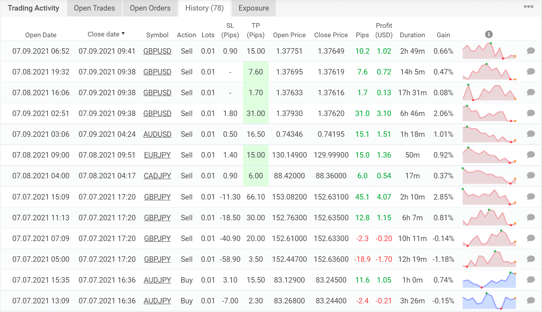This screenshot has width=542, height=312.
Task: Click the sparkline chart on the AUDJPY buy trade
Action: coord(489,280)
